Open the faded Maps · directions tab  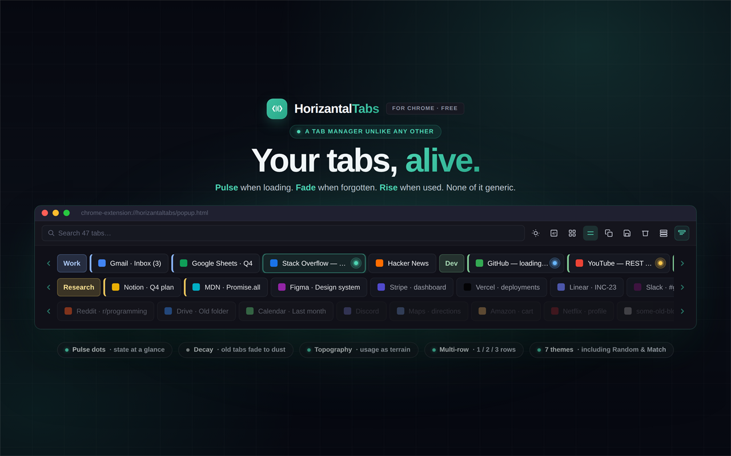[x=429, y=311]
